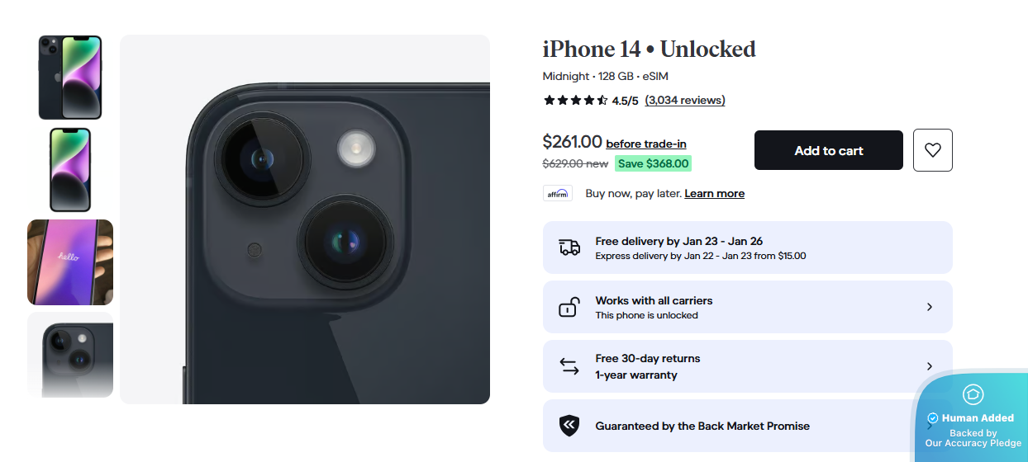Expand the Works with all carriers row
Viewport: 1028px width, 462px height.
[x=929, y=307]
